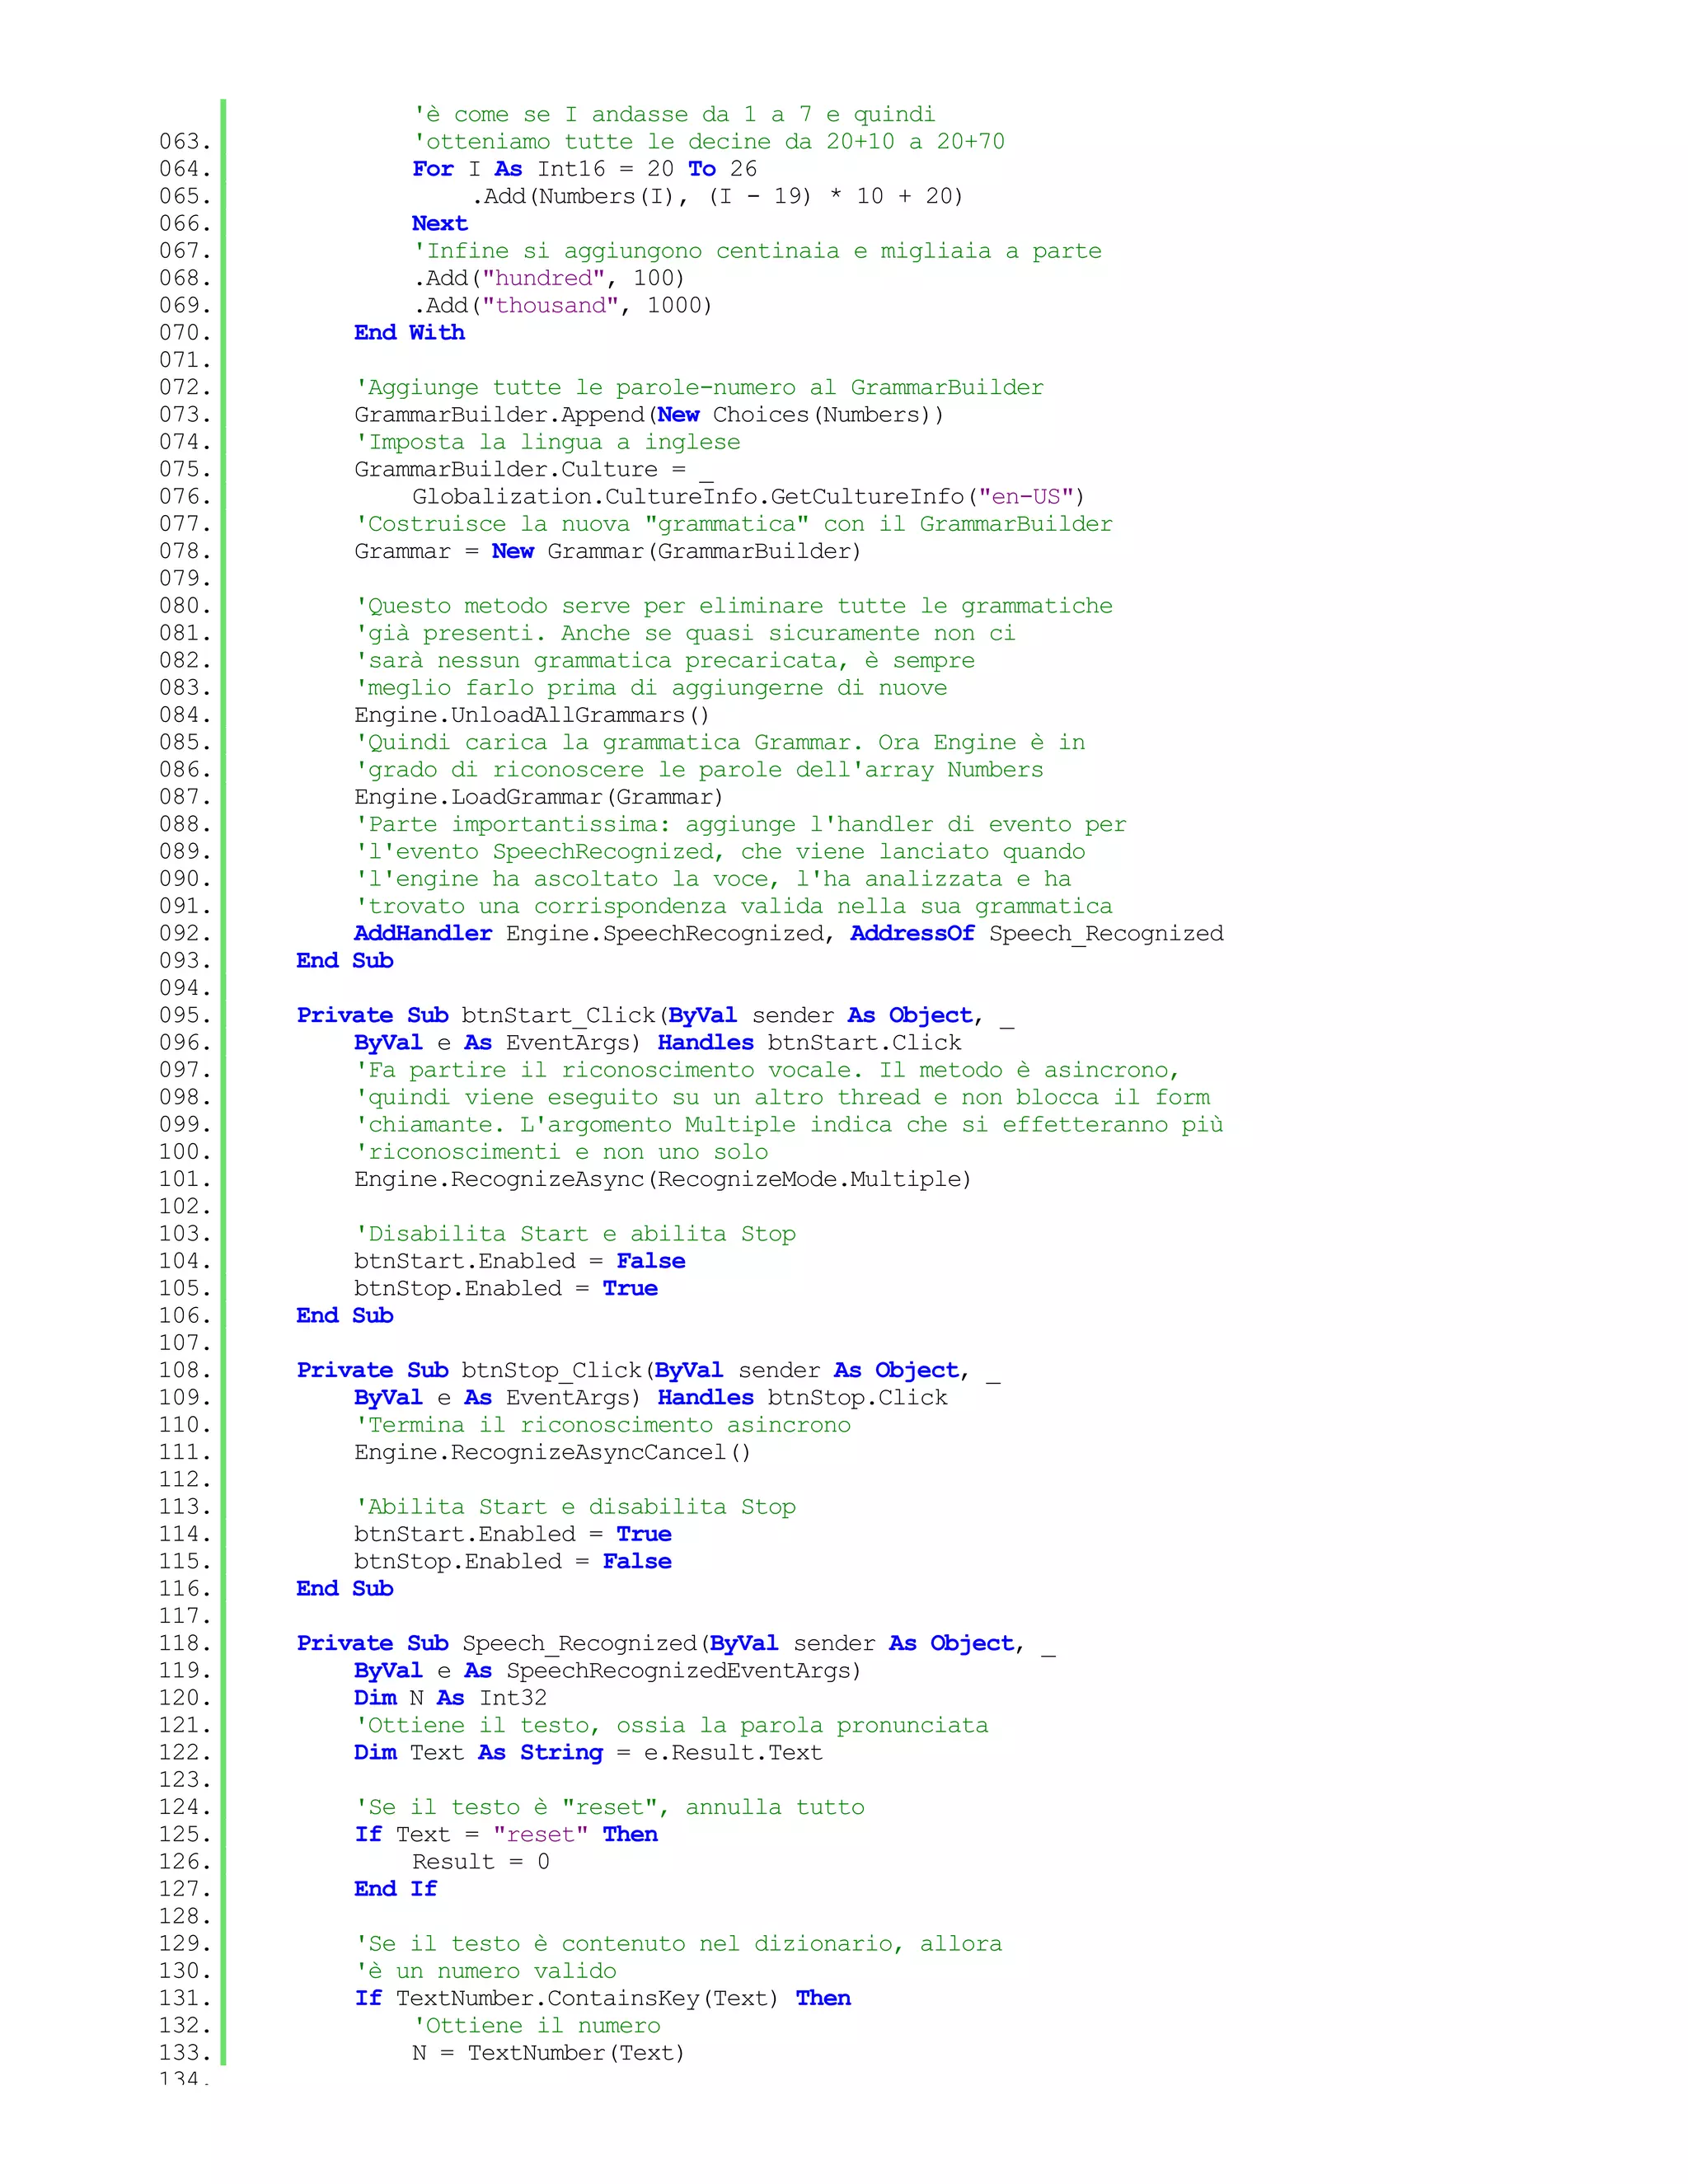Click the Engine.LoadGrammar(Grammar) call

539,797
